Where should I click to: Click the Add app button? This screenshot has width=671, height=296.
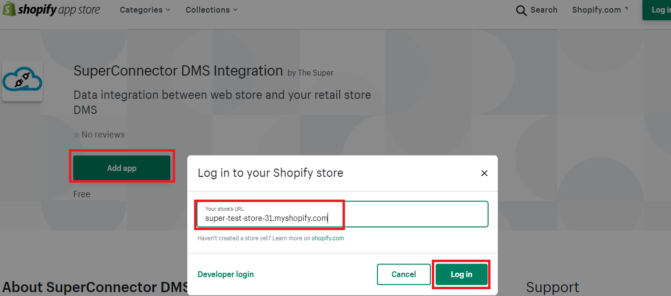click(x=122, y=168)
